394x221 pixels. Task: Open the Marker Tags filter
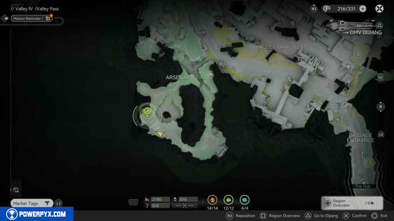pyautogui.click(x=32, y=203)
